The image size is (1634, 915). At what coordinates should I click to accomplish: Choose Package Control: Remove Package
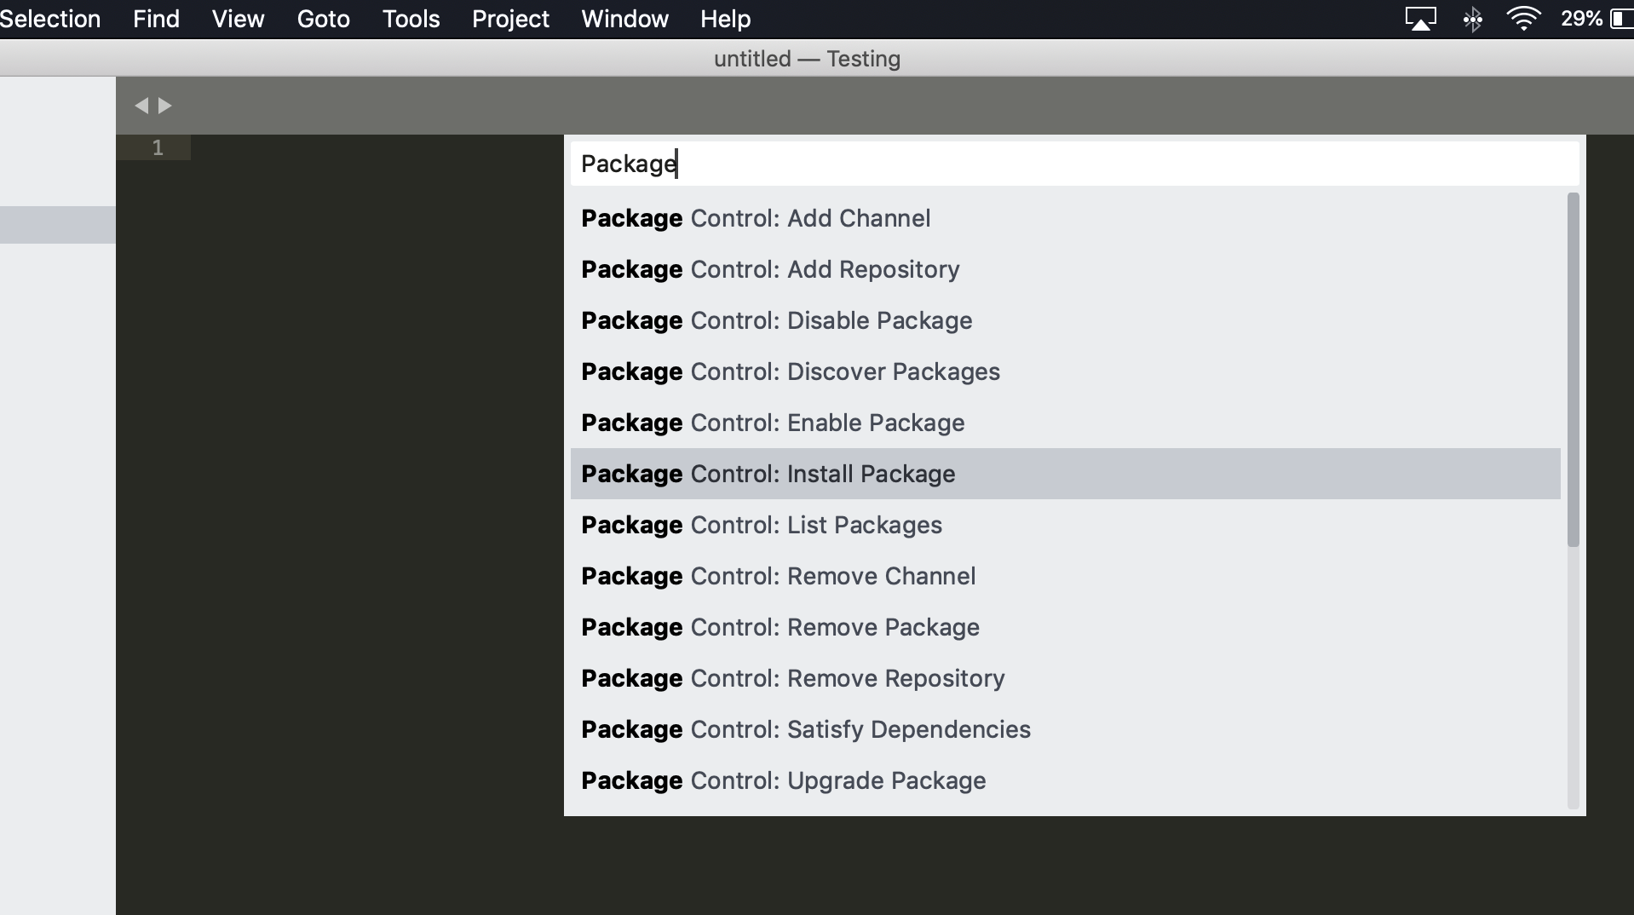780,628
